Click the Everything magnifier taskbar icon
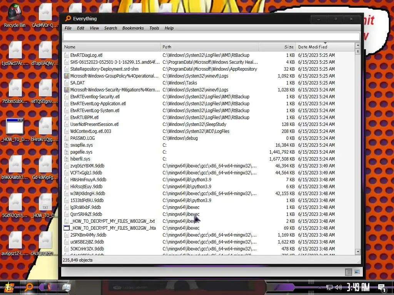The width and height of the screenshot is (394, 295). (x=29, y=287)
